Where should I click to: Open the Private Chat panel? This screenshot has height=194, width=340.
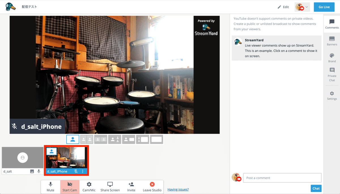pyautogui.click(x=332, y=74)
